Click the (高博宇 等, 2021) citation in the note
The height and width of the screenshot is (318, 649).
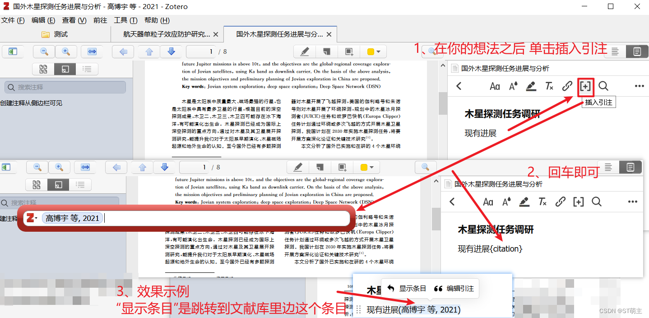pos(429,310)
